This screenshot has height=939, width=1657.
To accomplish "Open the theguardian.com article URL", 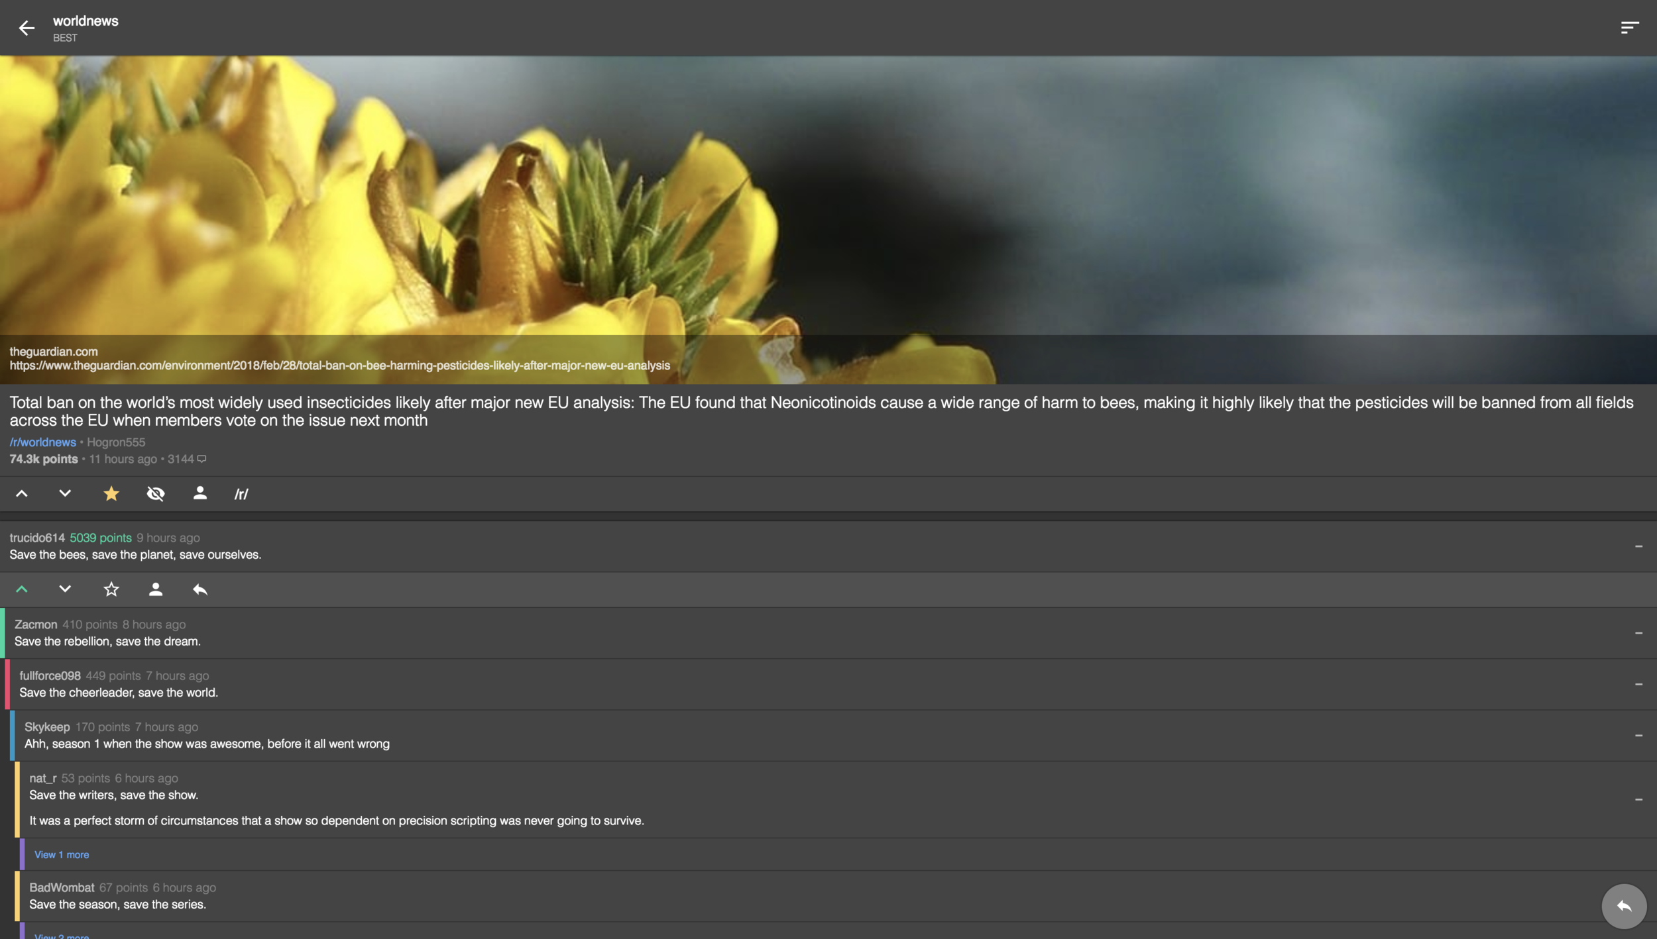I will tap(339, 366).
